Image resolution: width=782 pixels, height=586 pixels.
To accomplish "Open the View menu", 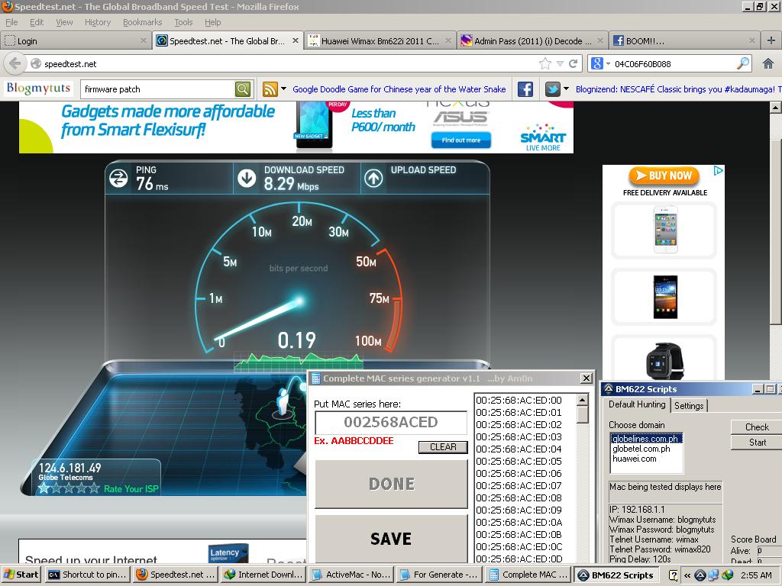I will (x=64, y=22).
